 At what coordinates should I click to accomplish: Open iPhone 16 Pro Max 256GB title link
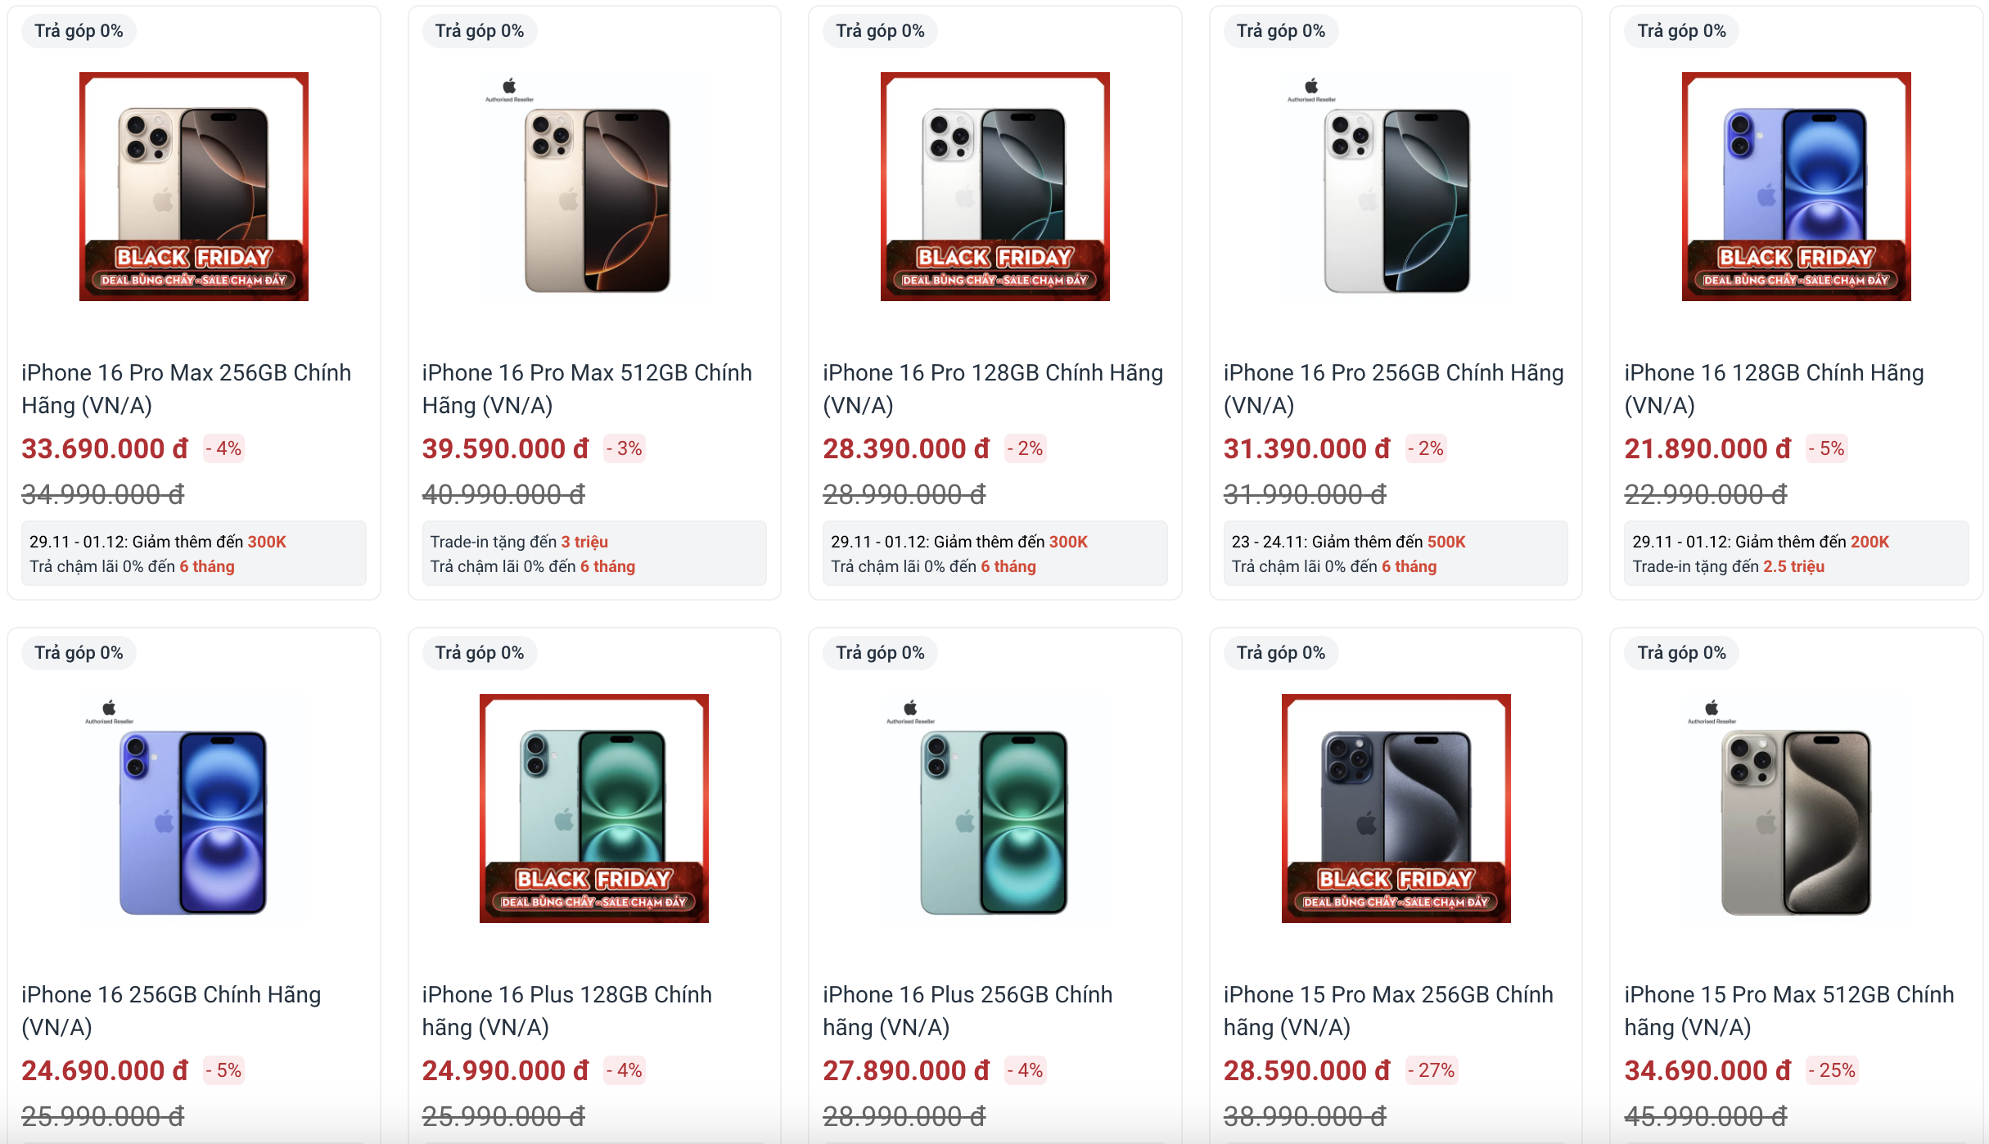(186, 389)
